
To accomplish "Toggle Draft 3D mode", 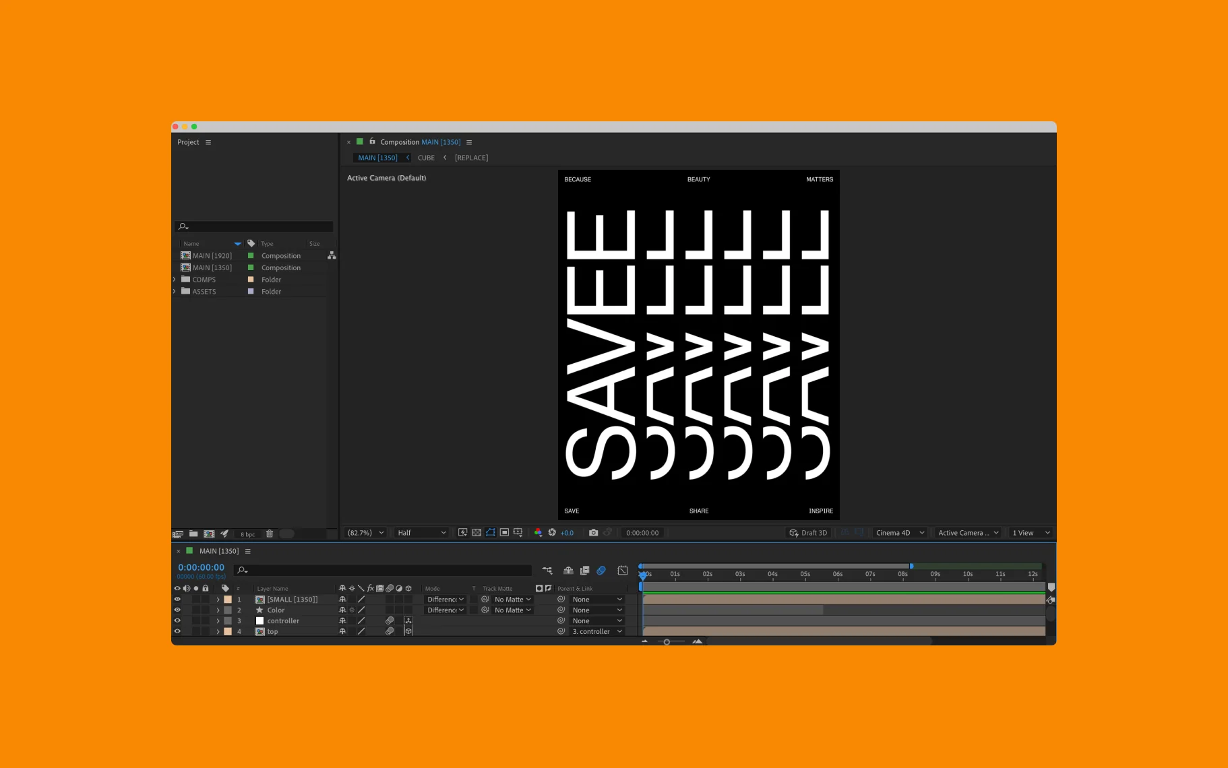I will click(808, 532).
